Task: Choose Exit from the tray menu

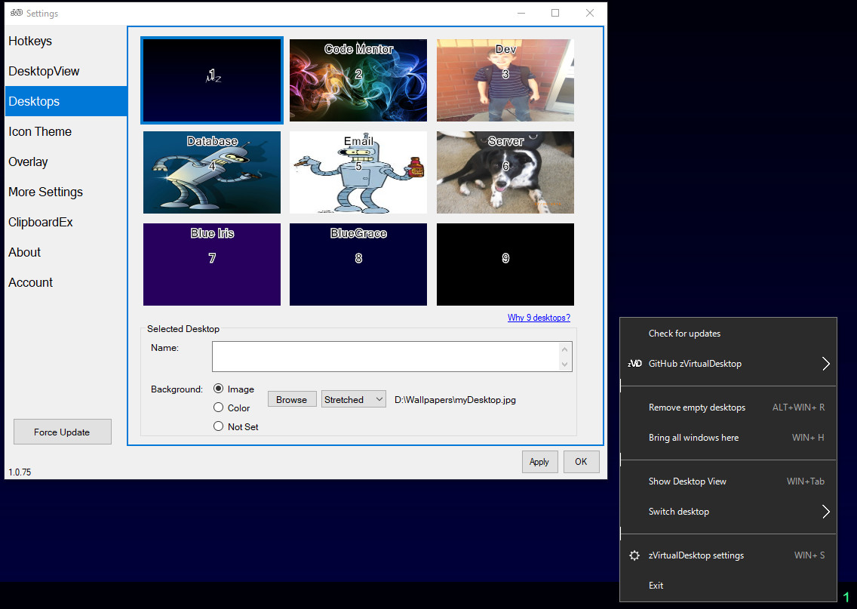Action: pos(728,586)
